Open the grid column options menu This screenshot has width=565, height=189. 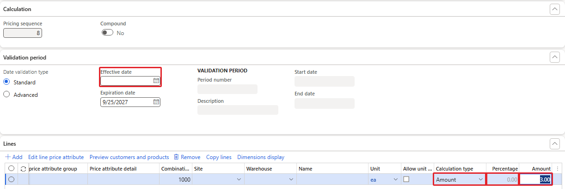558,169
